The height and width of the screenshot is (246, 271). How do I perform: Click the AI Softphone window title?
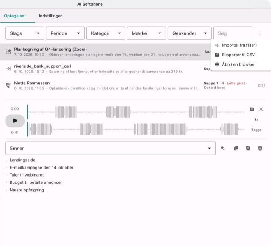point(90,4)
